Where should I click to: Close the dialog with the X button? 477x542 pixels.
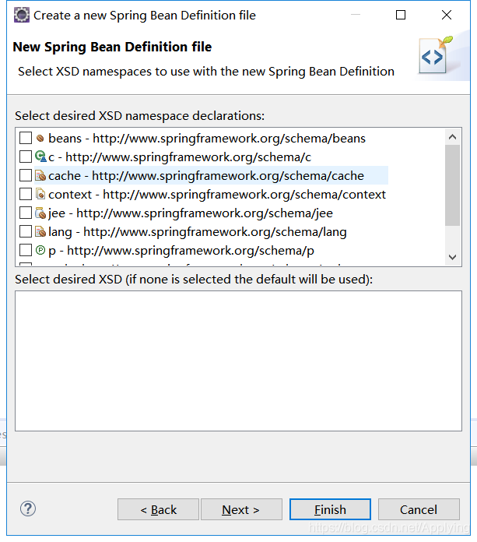[x=447, y=15]
